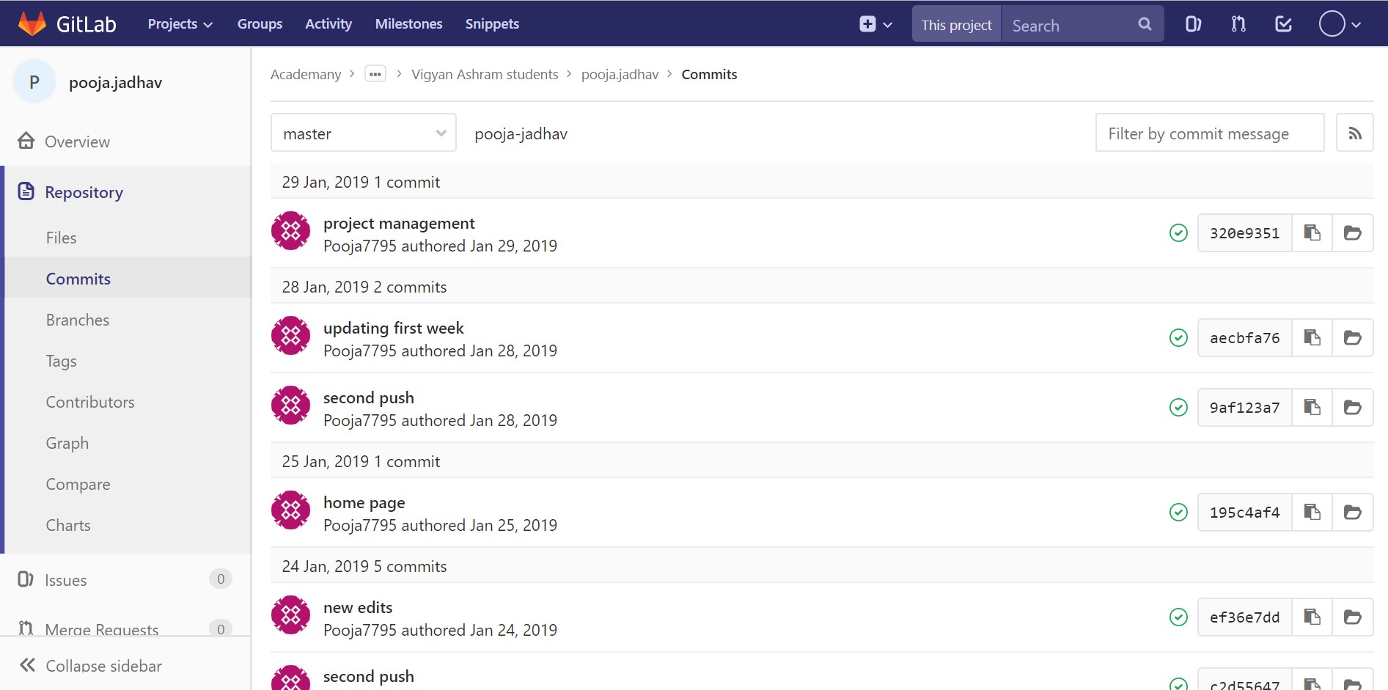
Task: Copy commit SHA 320e9351 to clipboard
Action: click(x=1312, y=233)
